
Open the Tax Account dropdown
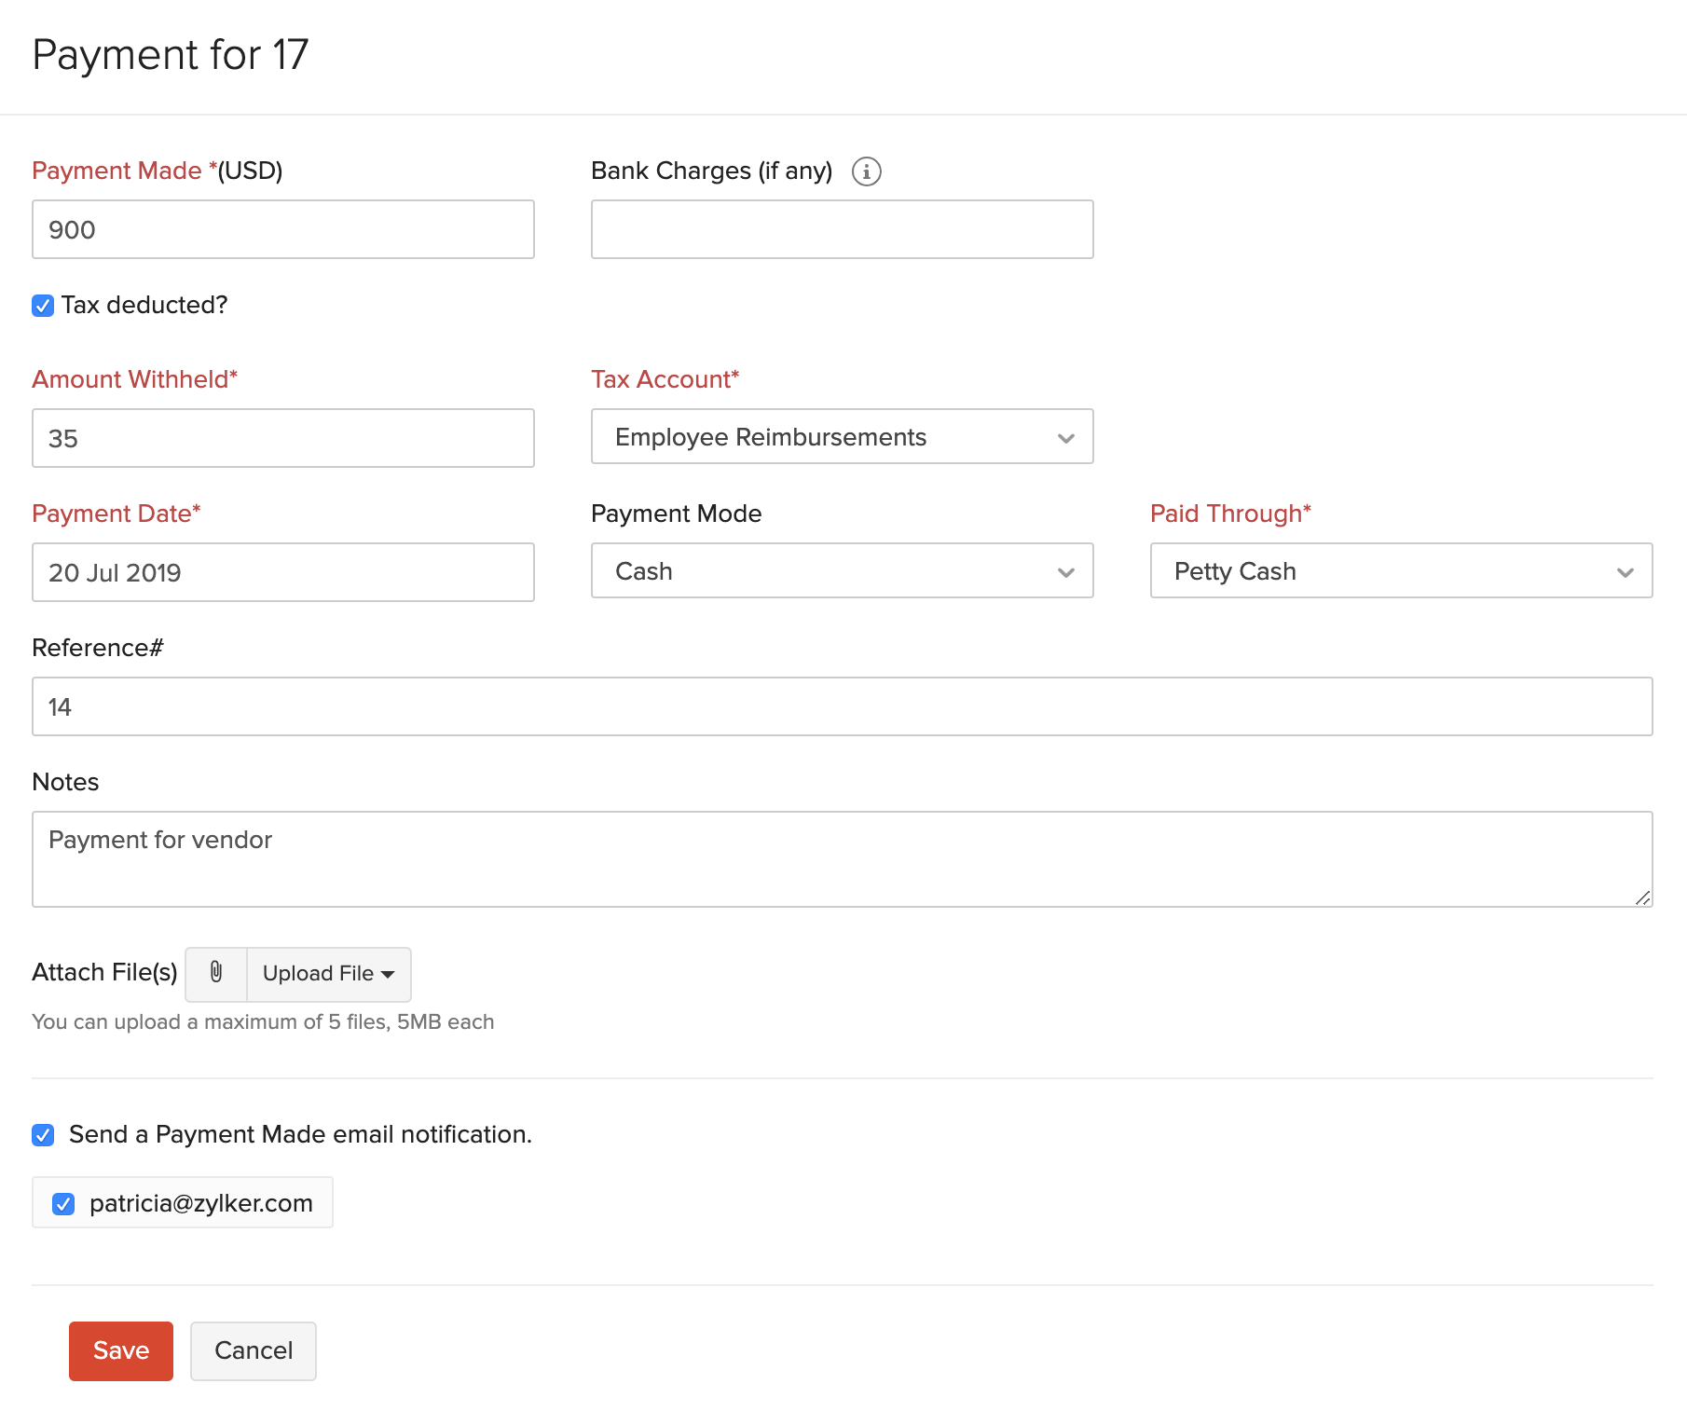[x=839, y=436]
